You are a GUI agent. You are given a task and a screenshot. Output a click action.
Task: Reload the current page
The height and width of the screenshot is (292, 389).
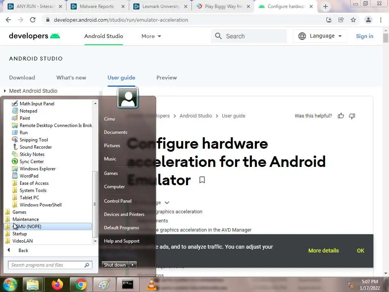33,20
